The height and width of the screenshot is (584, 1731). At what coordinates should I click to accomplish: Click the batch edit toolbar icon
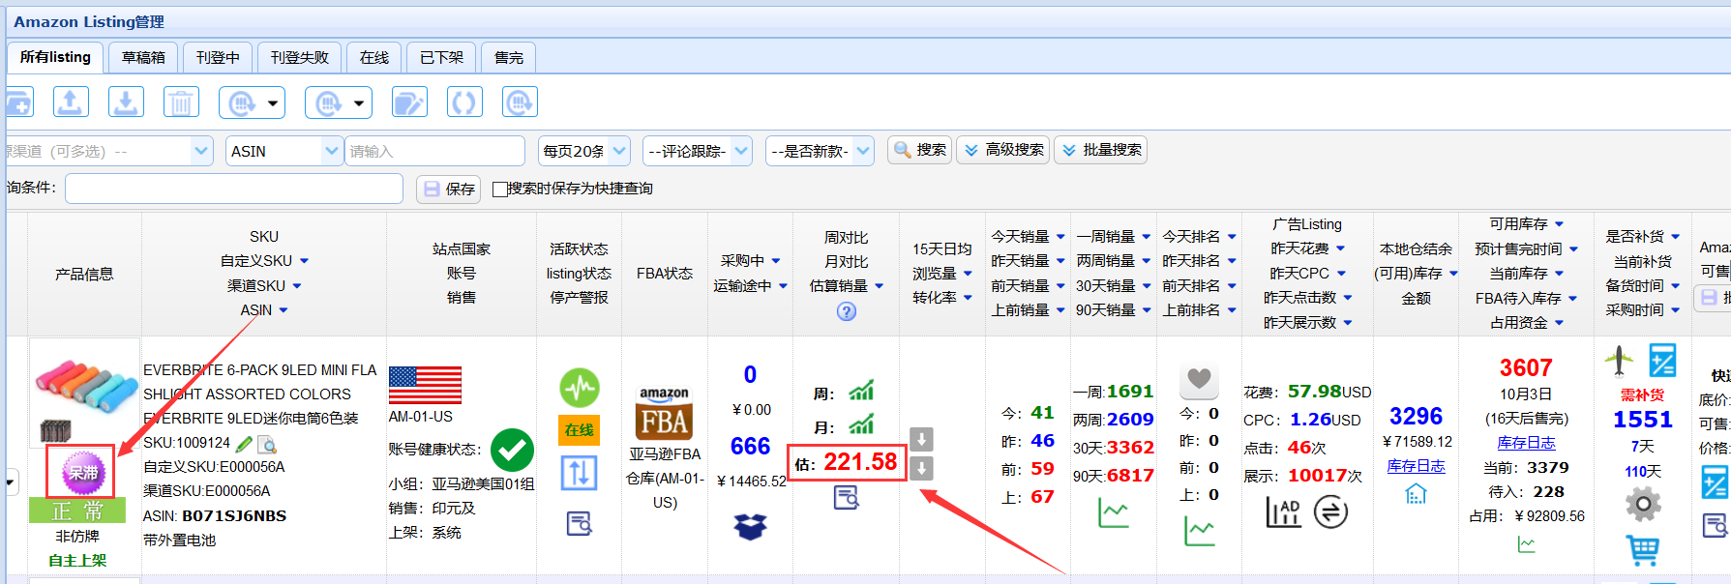409,102
